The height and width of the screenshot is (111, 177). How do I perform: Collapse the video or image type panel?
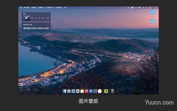click(x=49, y=24)
